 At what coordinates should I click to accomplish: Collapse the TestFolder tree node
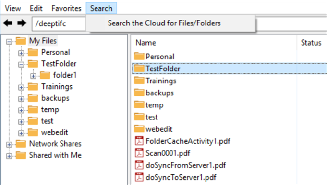(21, 64)
